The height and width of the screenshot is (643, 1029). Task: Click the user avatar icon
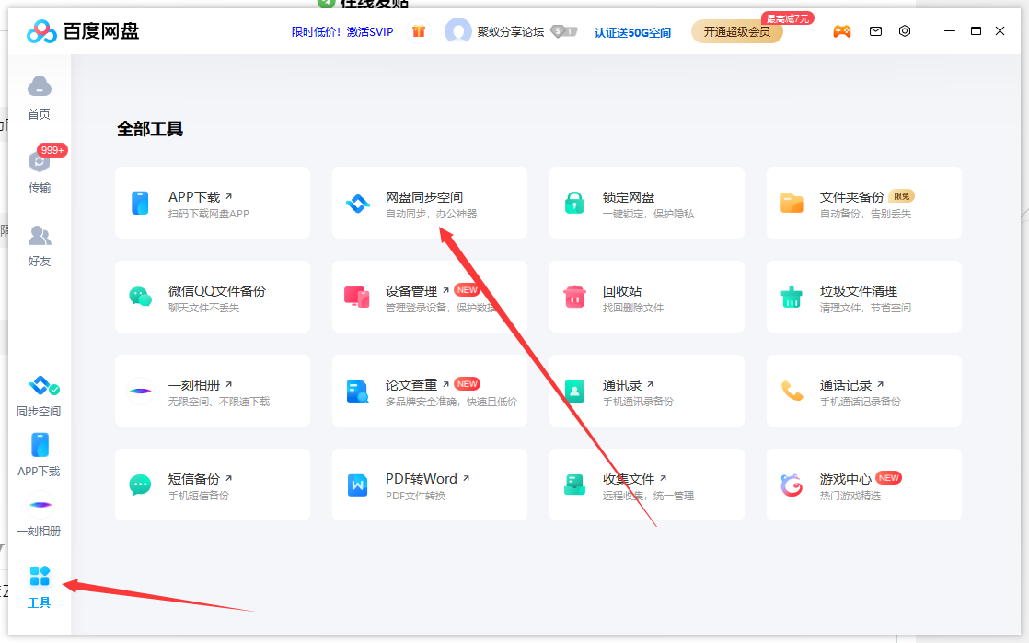pyautogui.click(x=458, y=31)
